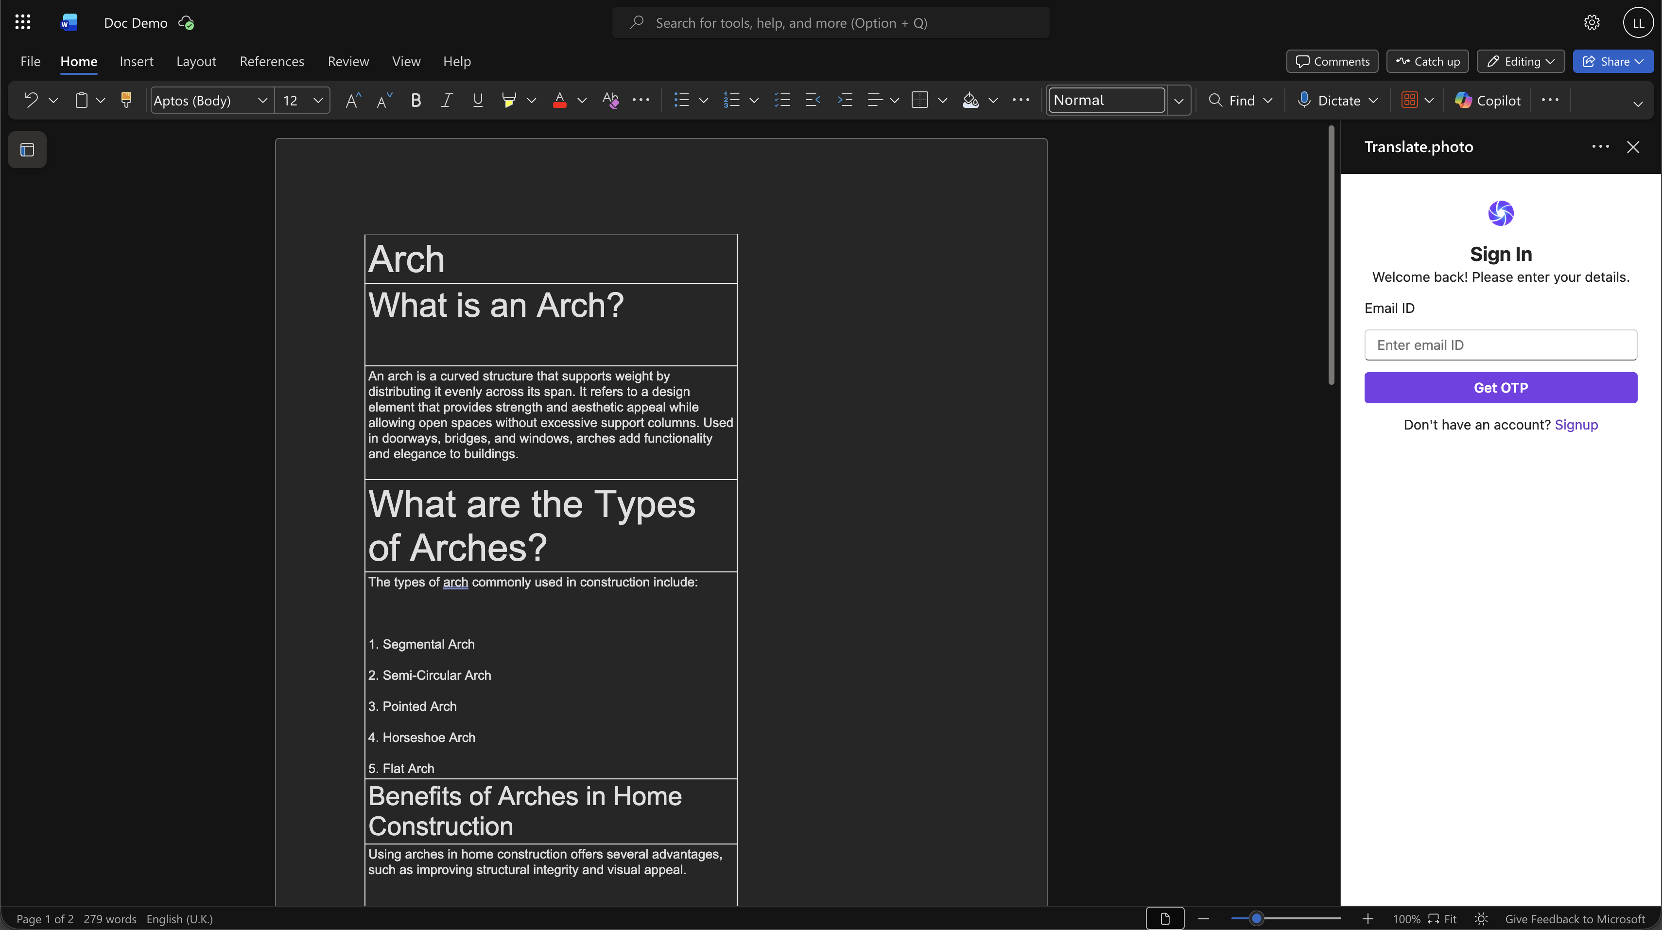Expand bullet library dropdown

704,100
